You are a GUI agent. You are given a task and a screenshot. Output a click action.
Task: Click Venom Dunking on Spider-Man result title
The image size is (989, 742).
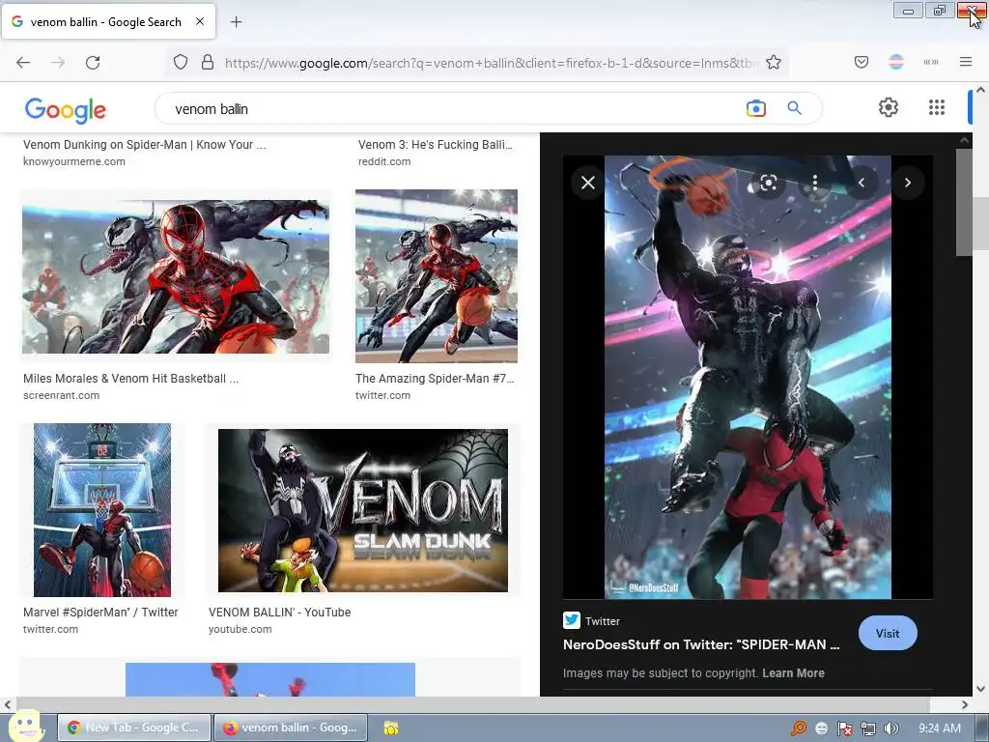(x=145, y=145)
